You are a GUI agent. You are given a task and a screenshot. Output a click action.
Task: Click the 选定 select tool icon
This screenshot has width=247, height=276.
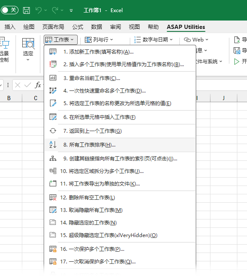click(28, 43)
